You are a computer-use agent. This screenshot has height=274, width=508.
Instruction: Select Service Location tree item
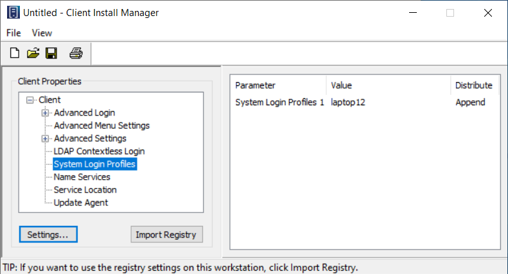coord(85,190)
